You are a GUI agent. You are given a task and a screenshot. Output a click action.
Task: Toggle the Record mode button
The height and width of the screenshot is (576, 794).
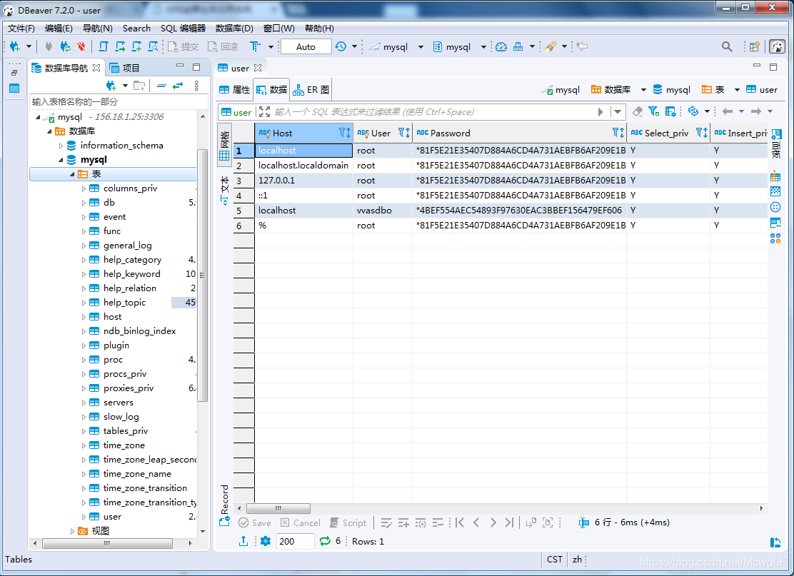[x=224, y=505]
